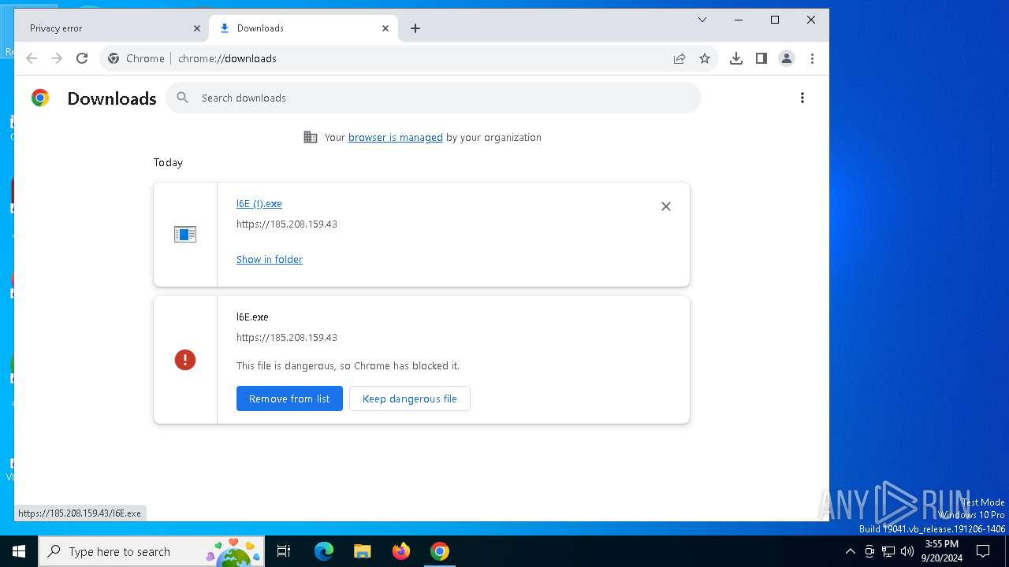Open the l6E (1).exe file link
Screen dimensions: 1009x567
point(259,203)
